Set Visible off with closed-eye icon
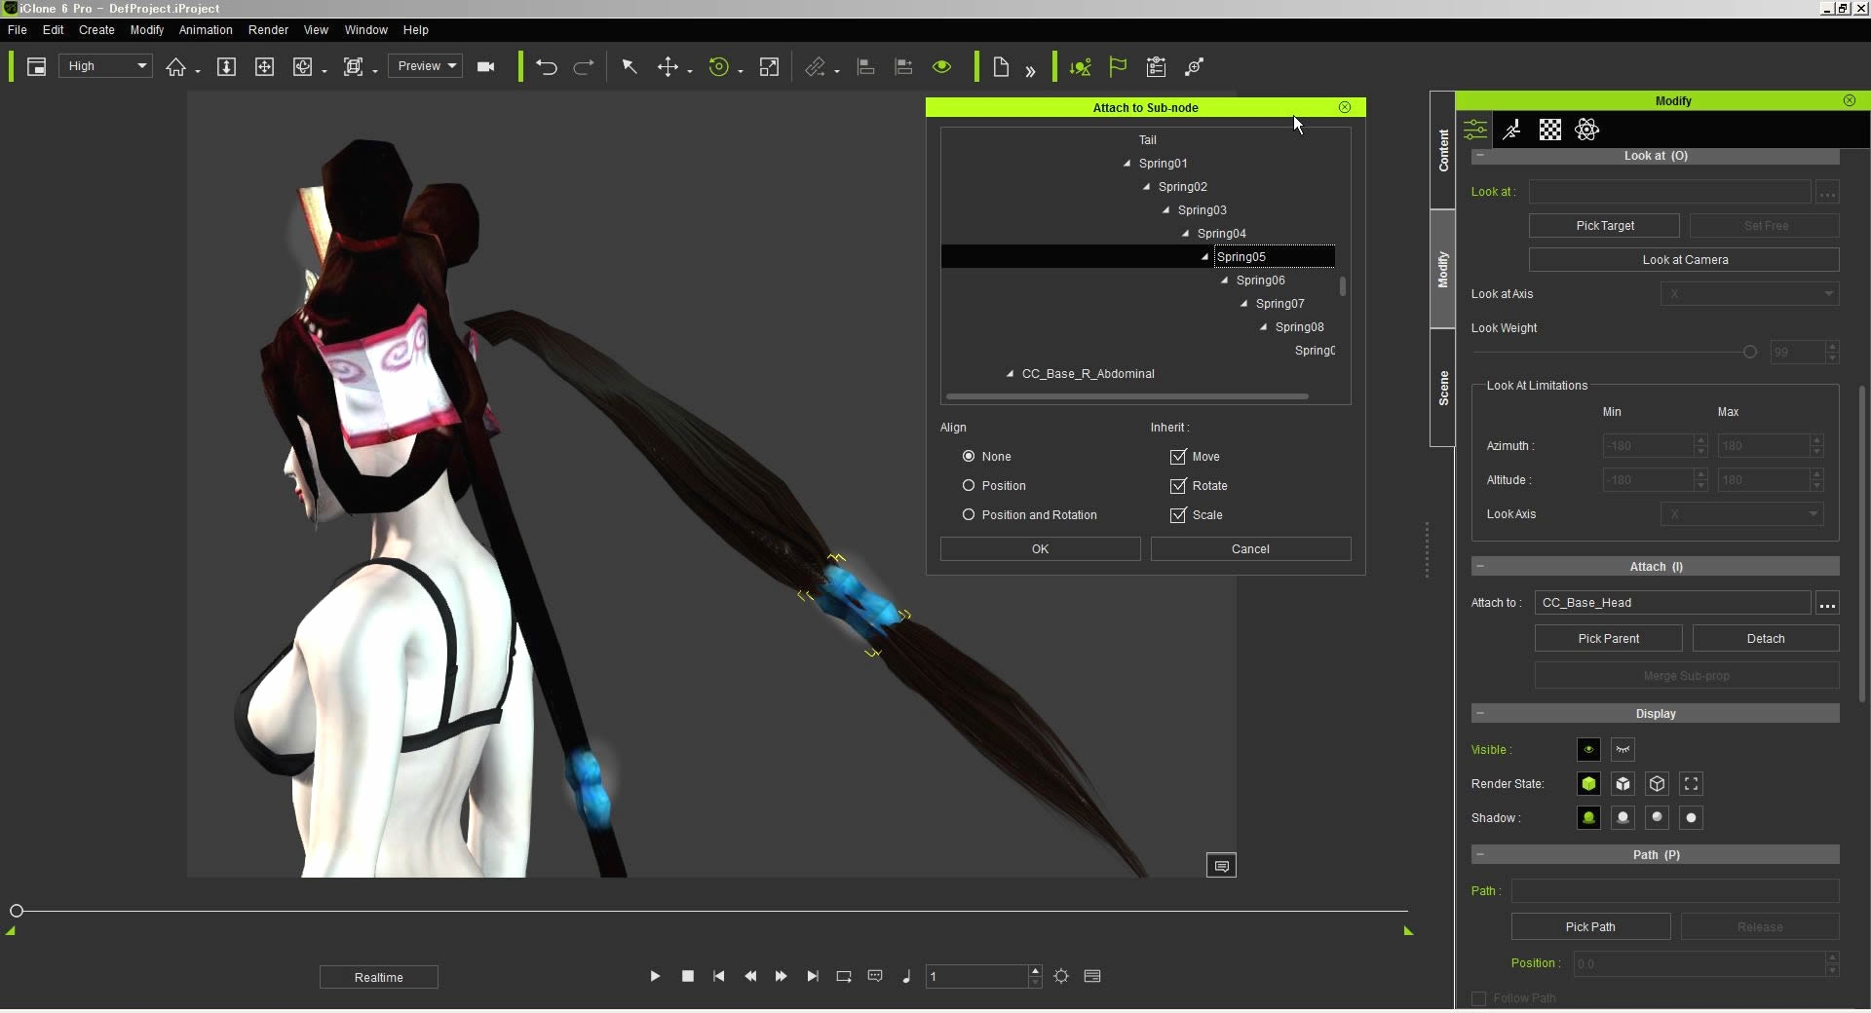The image size is (1871, 1013). tap(1623, 750)
